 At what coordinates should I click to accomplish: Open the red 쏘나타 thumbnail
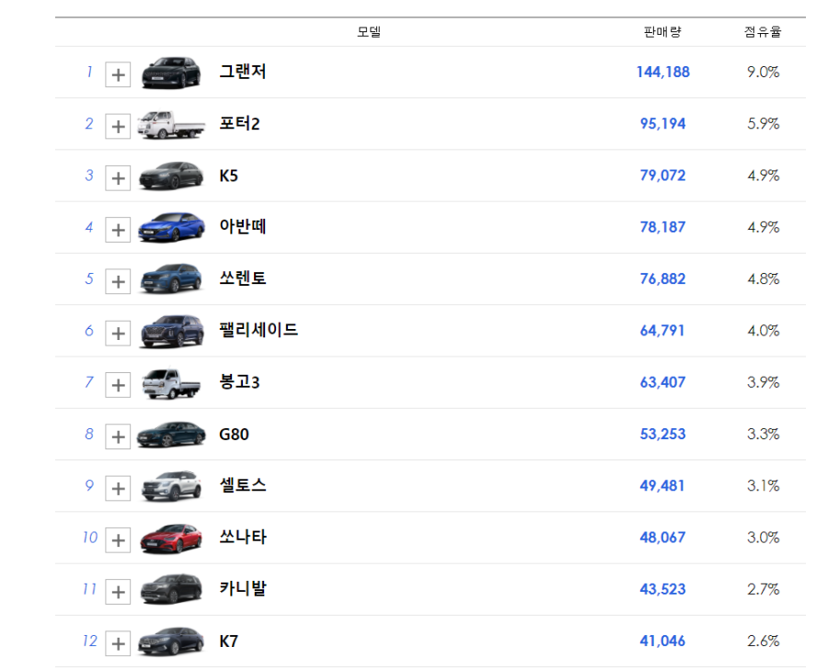pyautogui.click(x=171, y=539)
